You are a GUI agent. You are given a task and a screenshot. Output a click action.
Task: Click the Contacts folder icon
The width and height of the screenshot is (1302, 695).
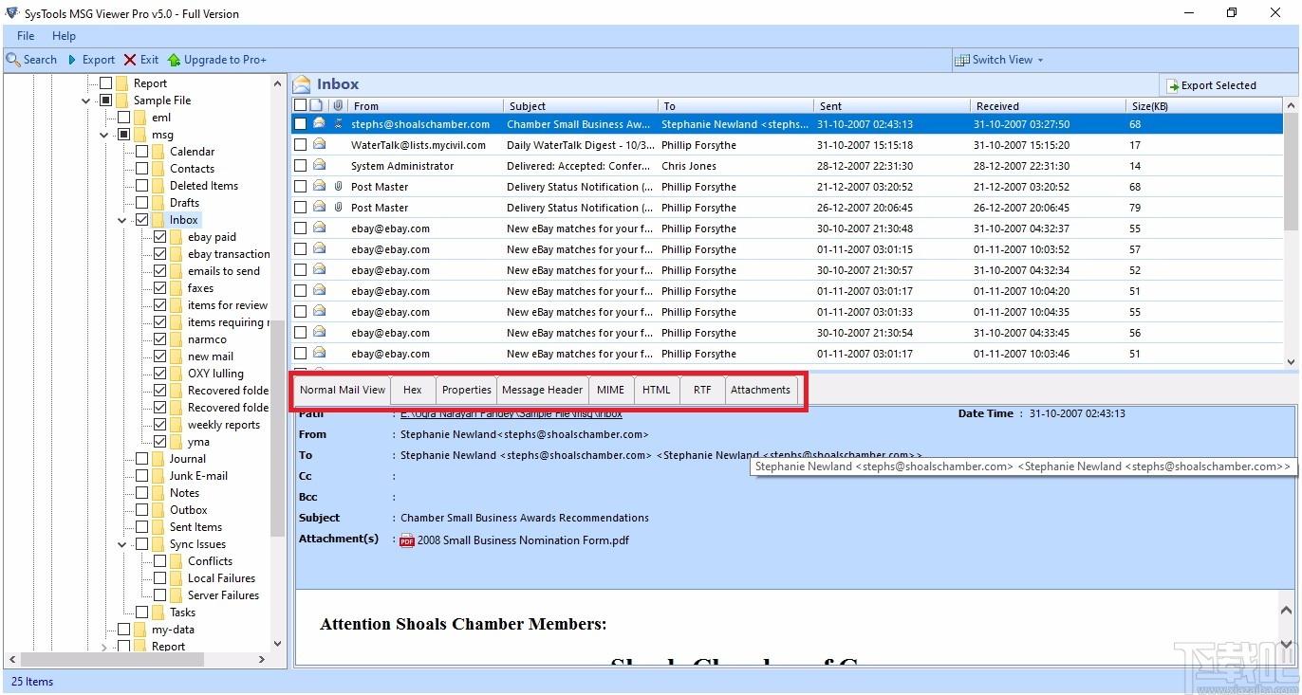pos(158,169)
